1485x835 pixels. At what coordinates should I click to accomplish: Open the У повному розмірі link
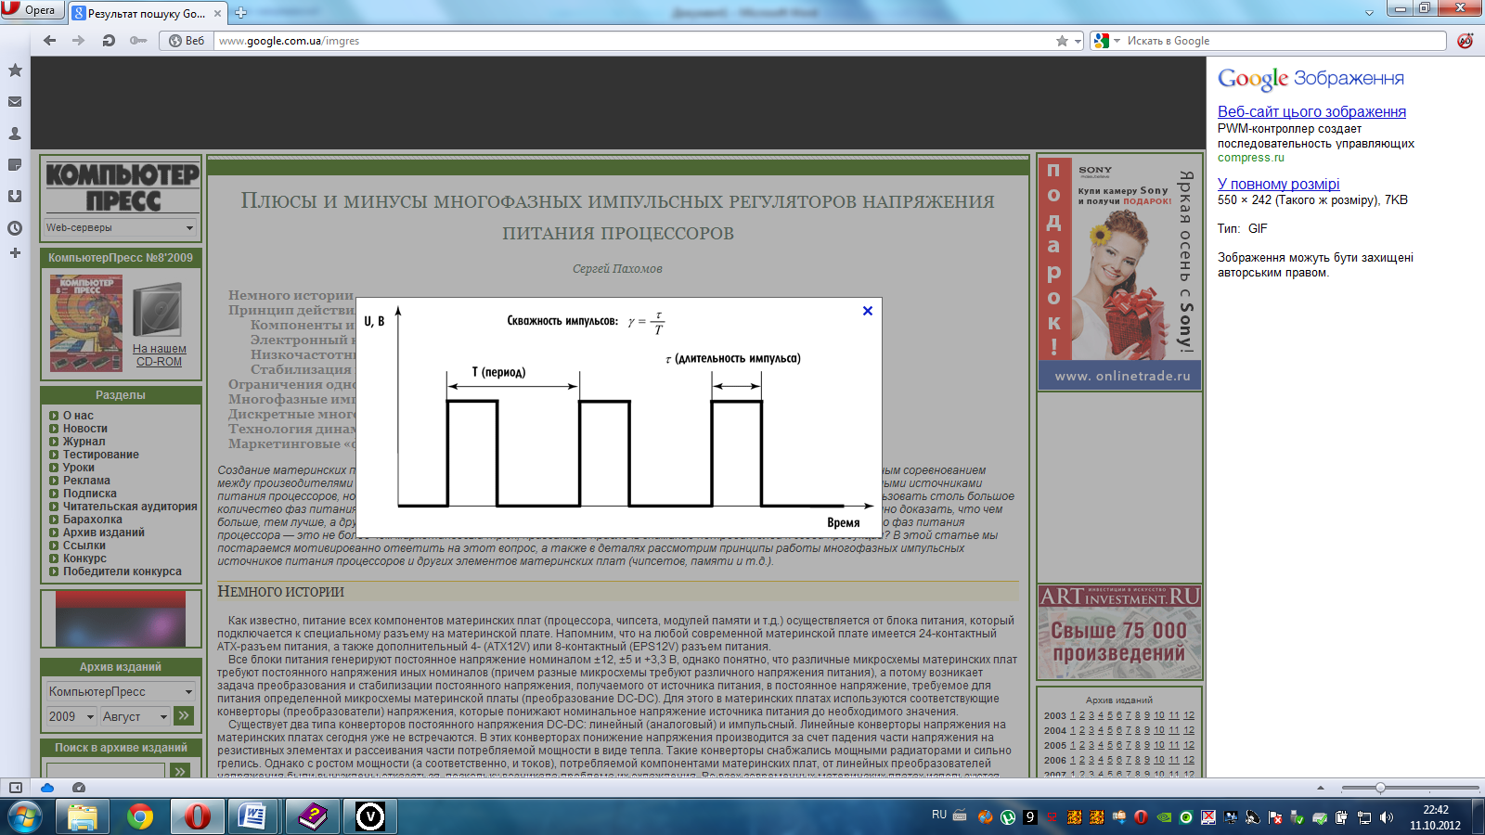1279,184
